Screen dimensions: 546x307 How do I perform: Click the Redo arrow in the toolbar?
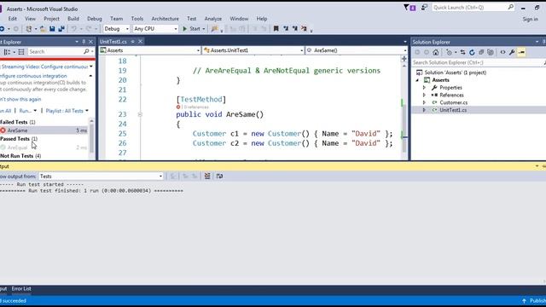coord(89,29)
